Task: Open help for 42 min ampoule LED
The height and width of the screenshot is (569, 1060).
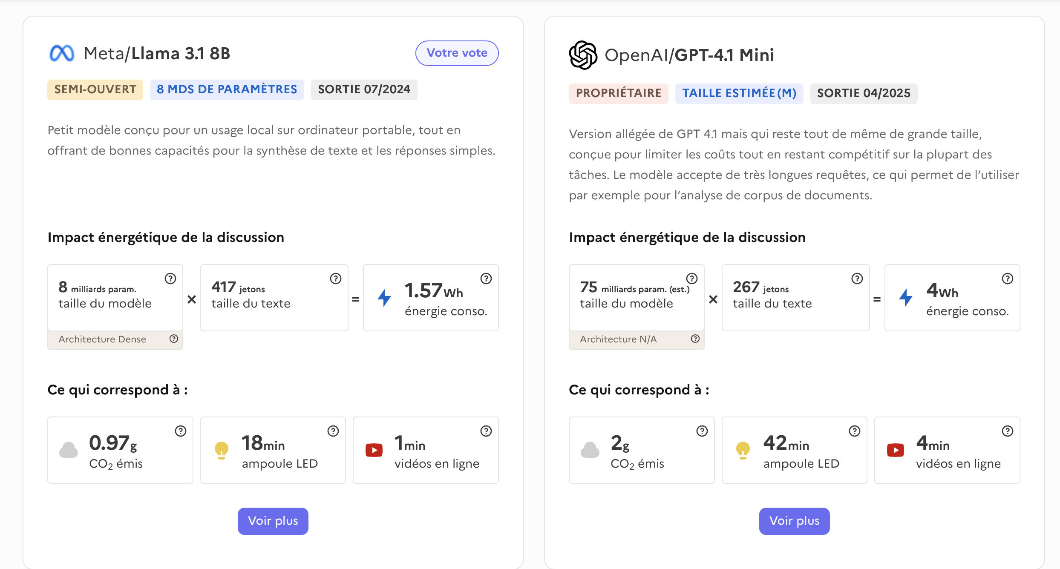Action: 855,431
